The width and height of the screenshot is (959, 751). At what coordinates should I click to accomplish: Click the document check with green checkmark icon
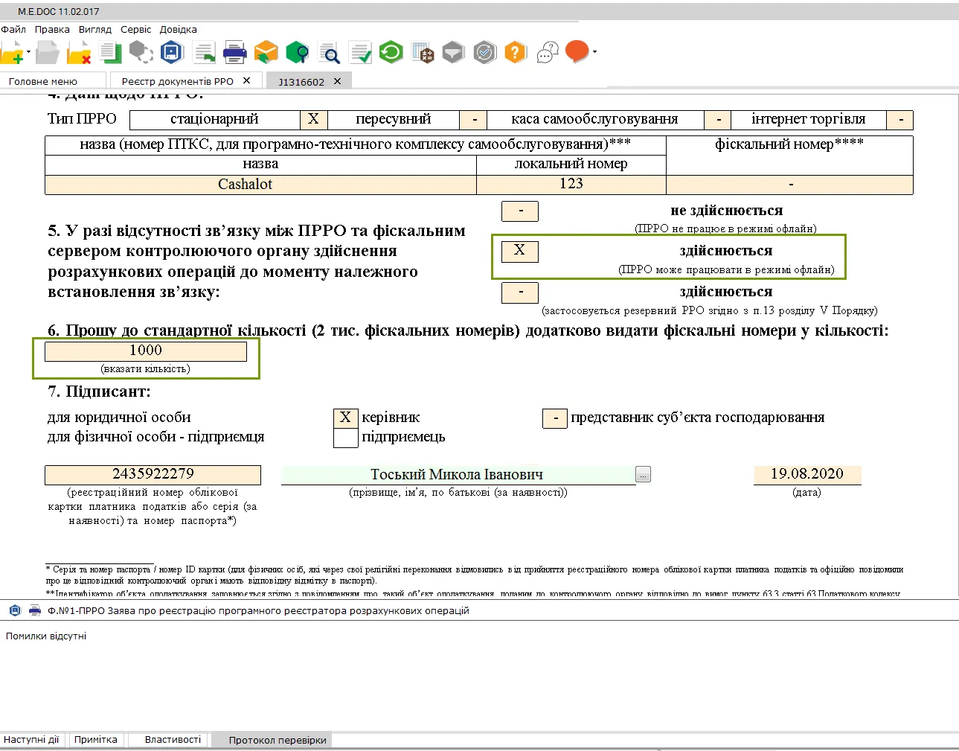(x=360, y=53)
